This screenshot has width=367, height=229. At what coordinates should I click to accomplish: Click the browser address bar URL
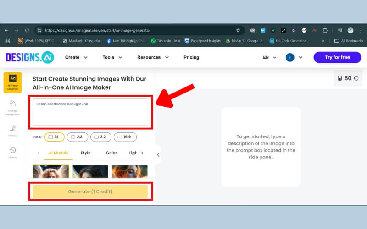(98, 30)
